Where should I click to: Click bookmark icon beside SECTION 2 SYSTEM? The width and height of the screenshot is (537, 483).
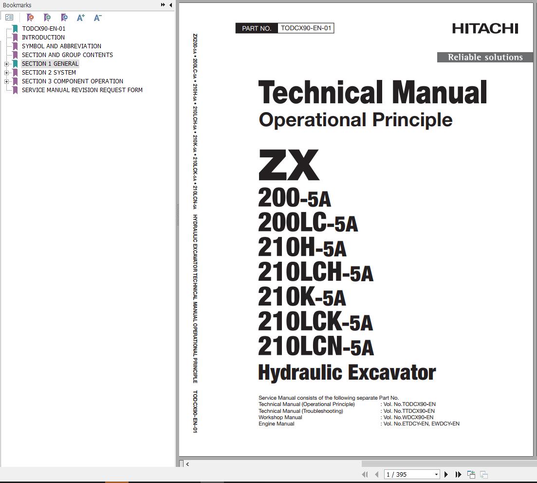tap(15, 72)
